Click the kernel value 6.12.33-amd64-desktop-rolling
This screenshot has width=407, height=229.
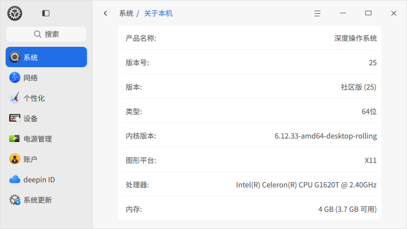(326, 136)
